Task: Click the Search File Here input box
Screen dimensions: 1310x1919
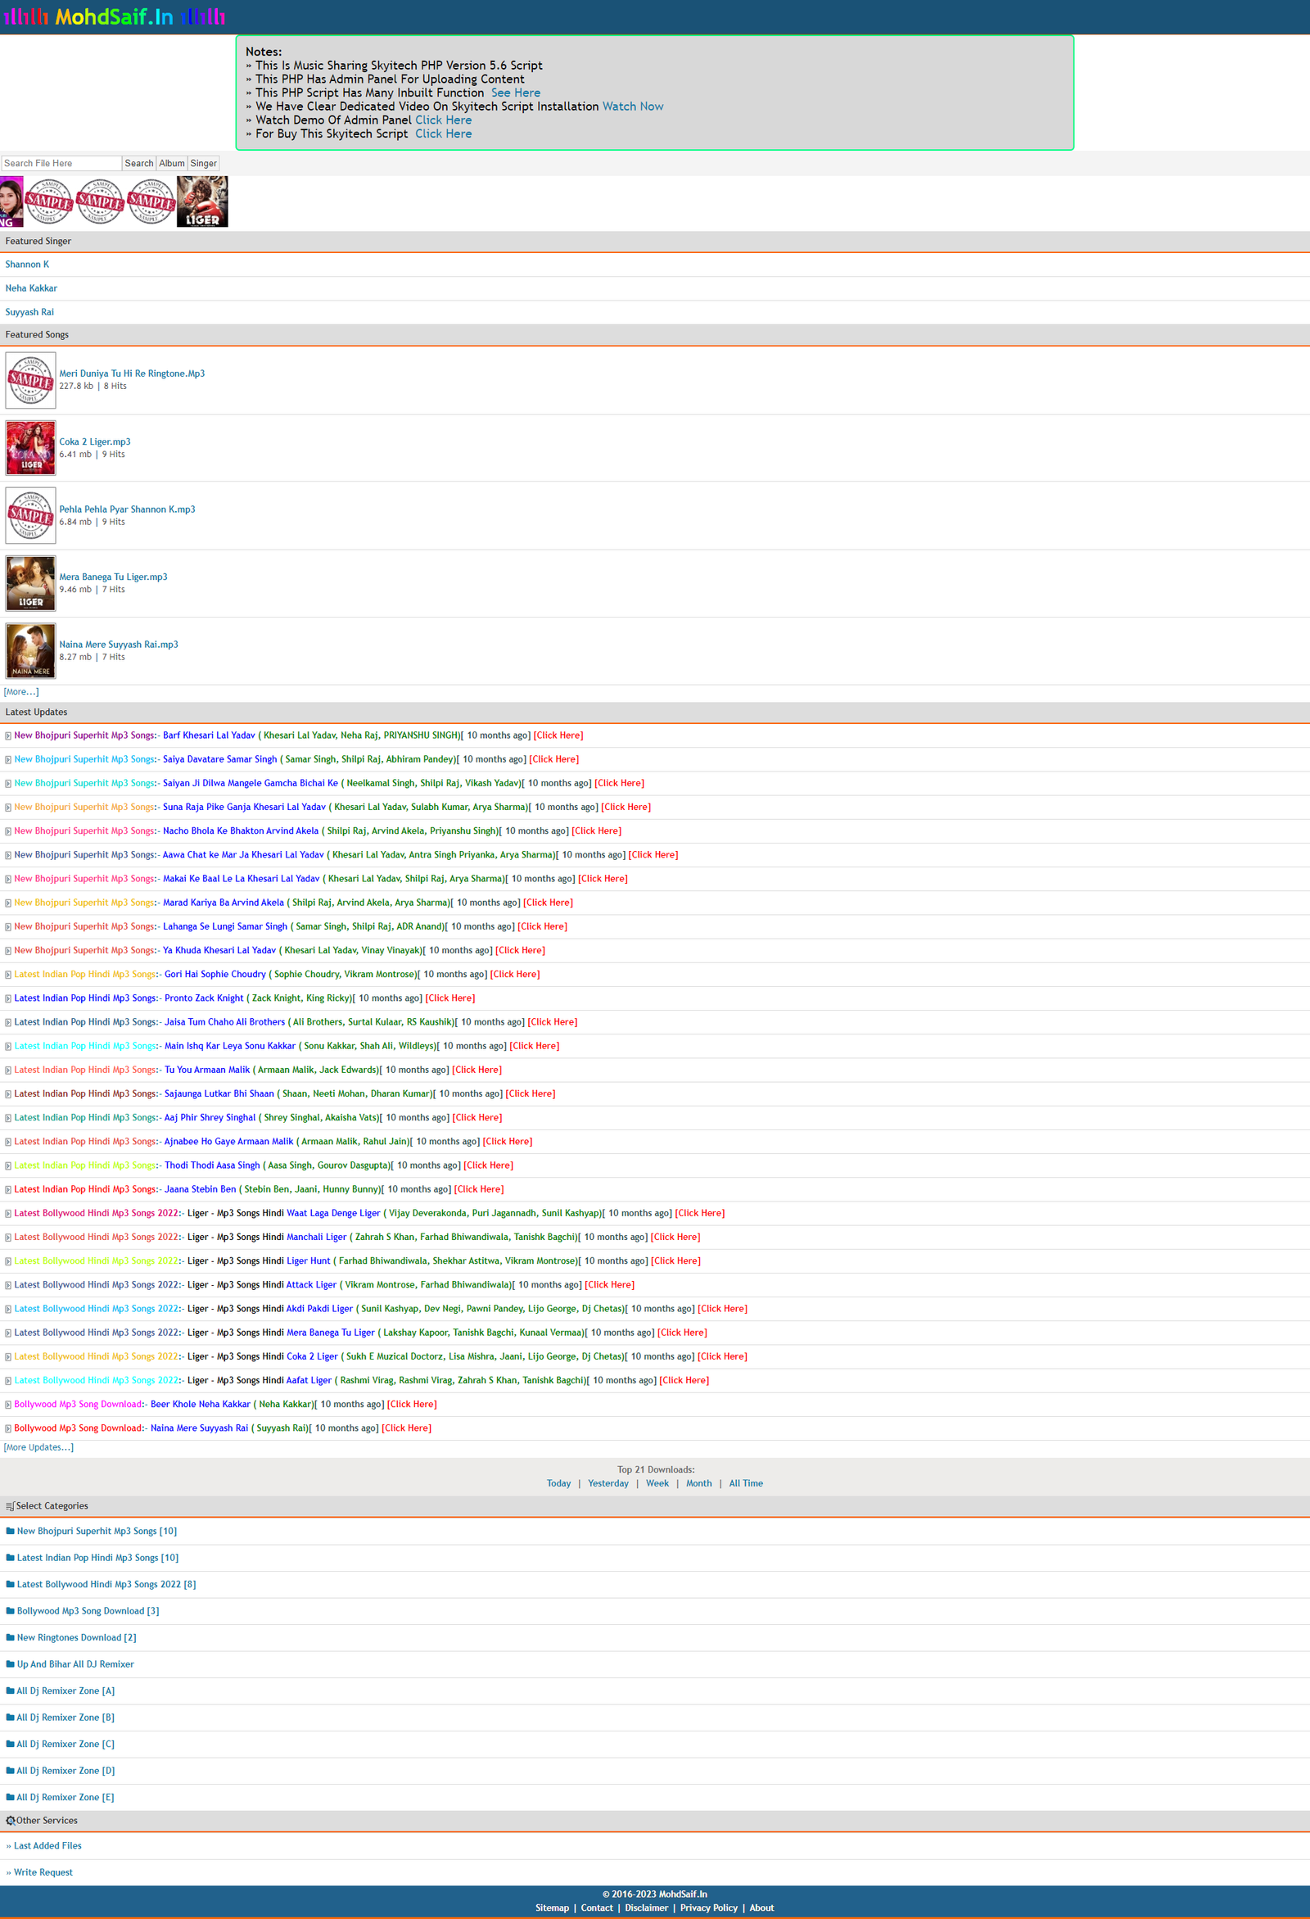Action: [61, 164]
